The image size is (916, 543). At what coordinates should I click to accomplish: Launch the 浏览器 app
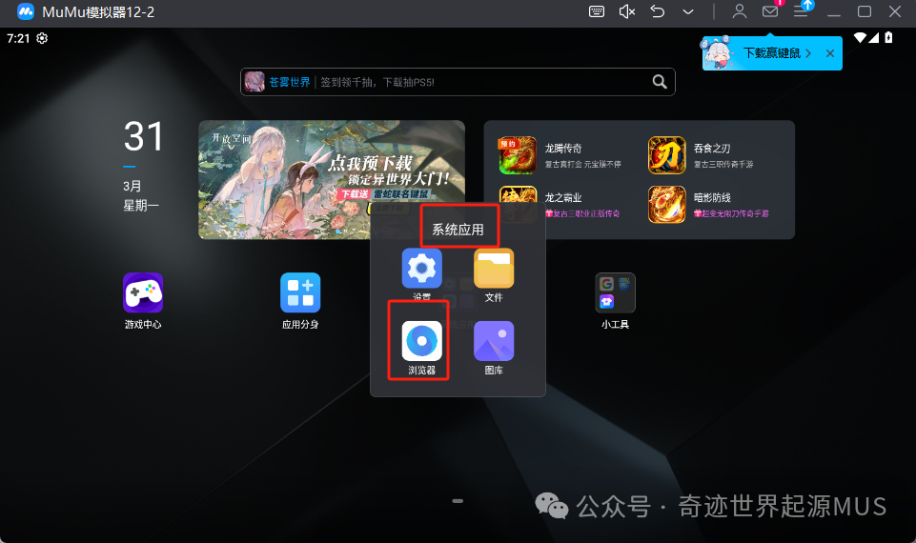click(422, 341)
